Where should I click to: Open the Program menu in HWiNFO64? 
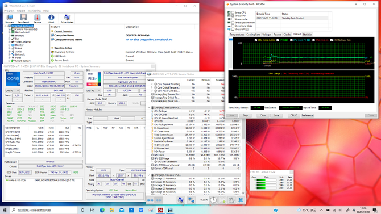[9, 11]
